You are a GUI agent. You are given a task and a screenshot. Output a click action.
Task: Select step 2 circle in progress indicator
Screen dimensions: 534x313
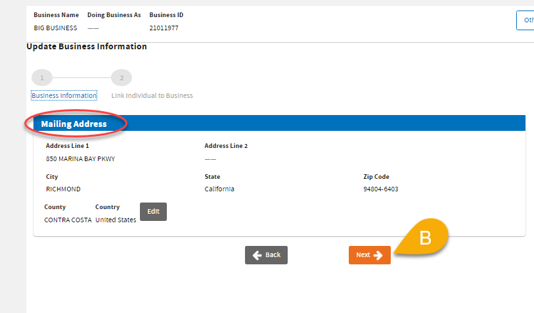pos(122,78)
